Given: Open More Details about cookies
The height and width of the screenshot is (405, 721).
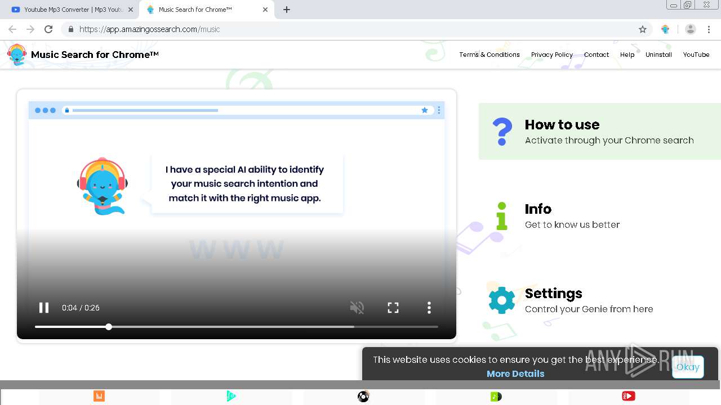Looking at the screenshot, I should coord(515,373).
